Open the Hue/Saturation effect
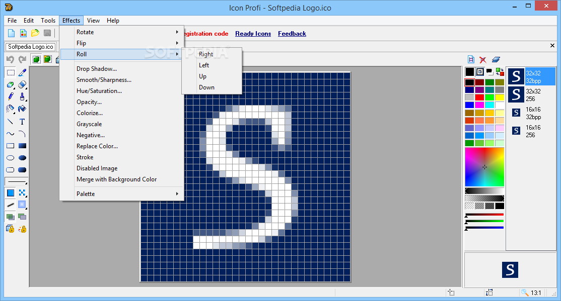This screenshot has width=561, height=301. (x=122, y=91)
